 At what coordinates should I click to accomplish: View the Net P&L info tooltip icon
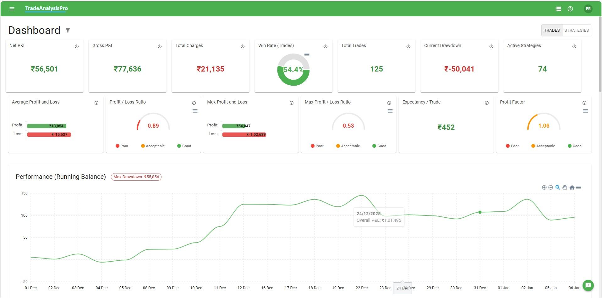[77, 46]
